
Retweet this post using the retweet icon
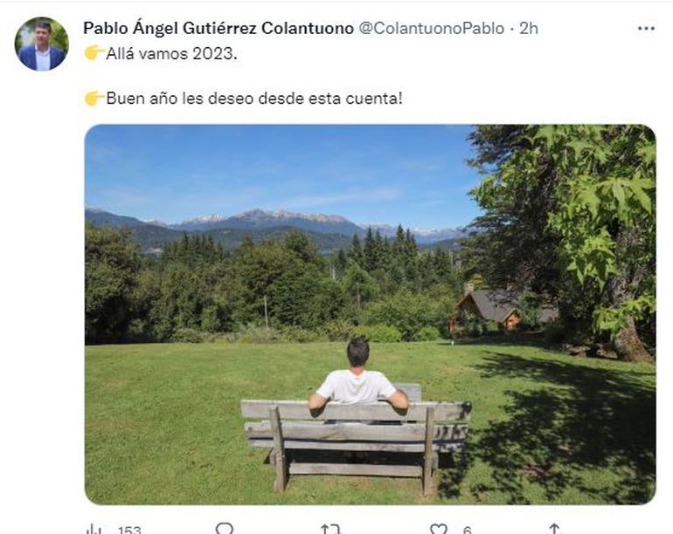(330, 529)
